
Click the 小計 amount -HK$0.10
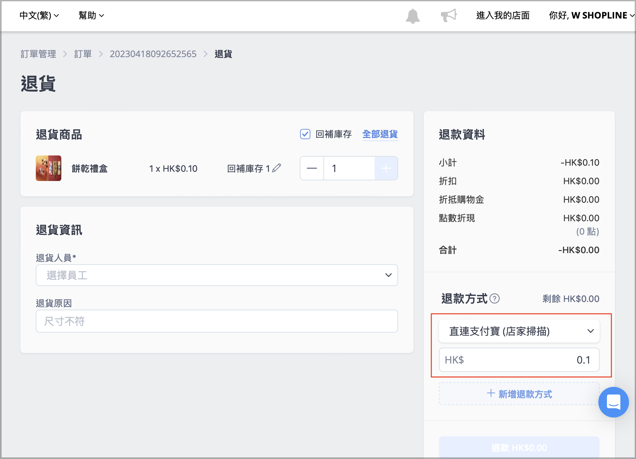(580, 162)
